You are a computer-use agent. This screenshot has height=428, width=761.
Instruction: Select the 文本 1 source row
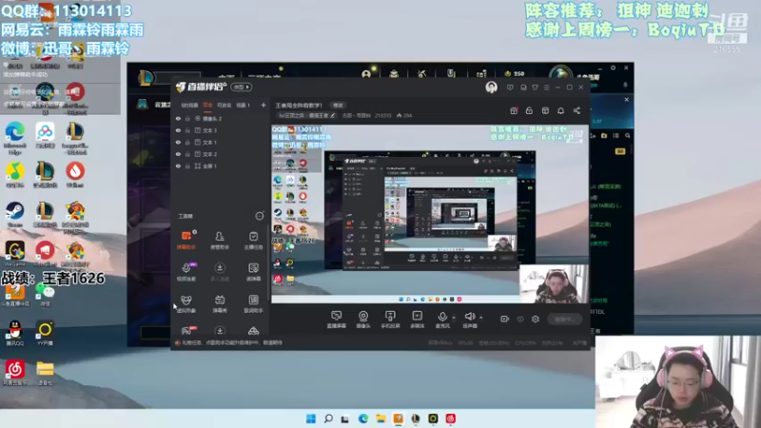(221, 142)
